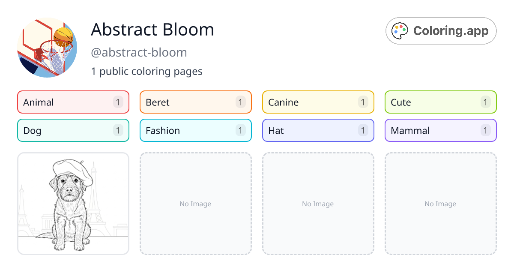Click the first No Image placeholder
This screenshot has width=514, height=270.
click(195, 204)
